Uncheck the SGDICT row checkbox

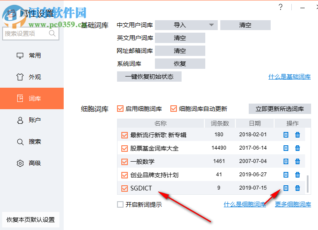pyautogui.click(x=124, y=188)
